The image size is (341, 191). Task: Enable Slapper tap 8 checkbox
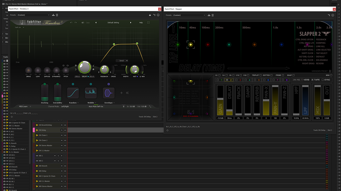coord(283,80)
